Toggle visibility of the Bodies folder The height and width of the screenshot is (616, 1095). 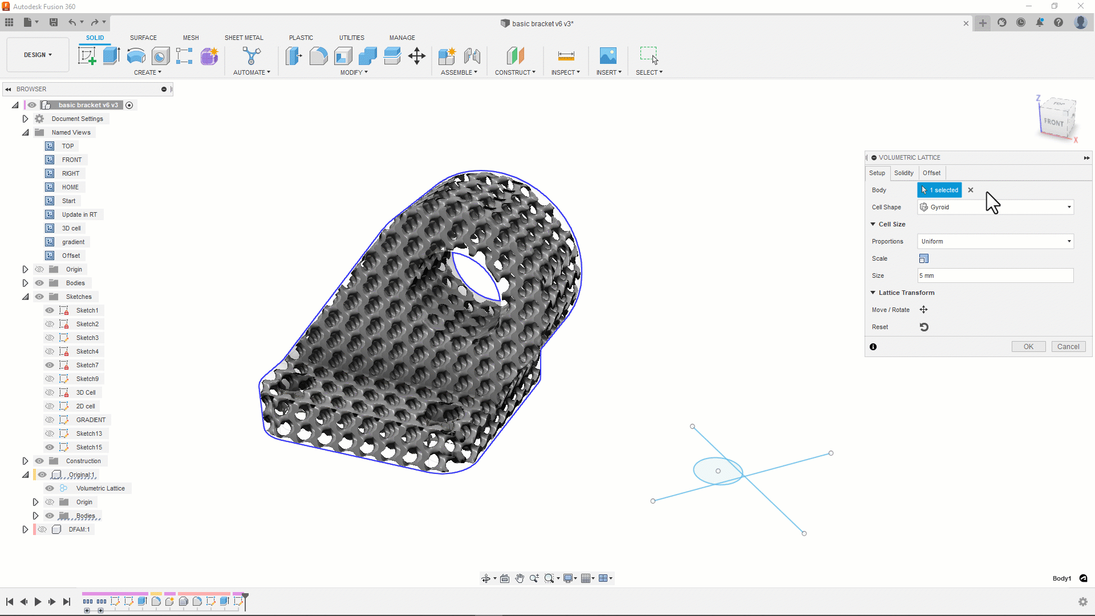pos(39,283)
